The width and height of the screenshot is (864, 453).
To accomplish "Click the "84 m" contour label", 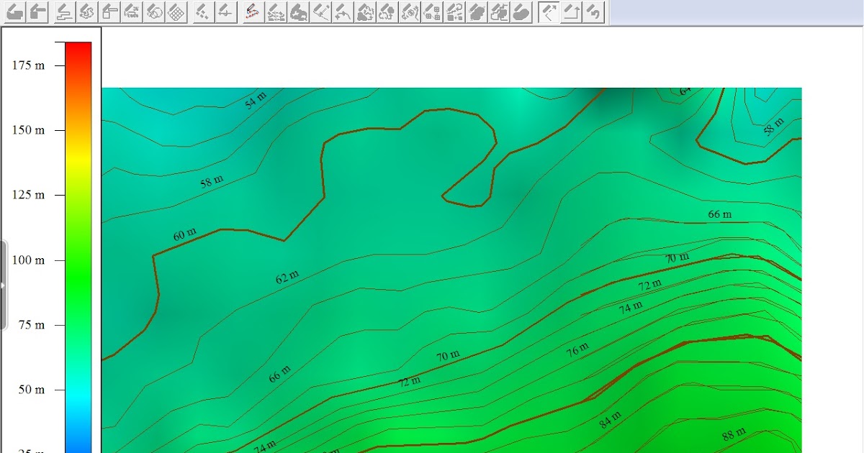I will (x=611, y=420).
